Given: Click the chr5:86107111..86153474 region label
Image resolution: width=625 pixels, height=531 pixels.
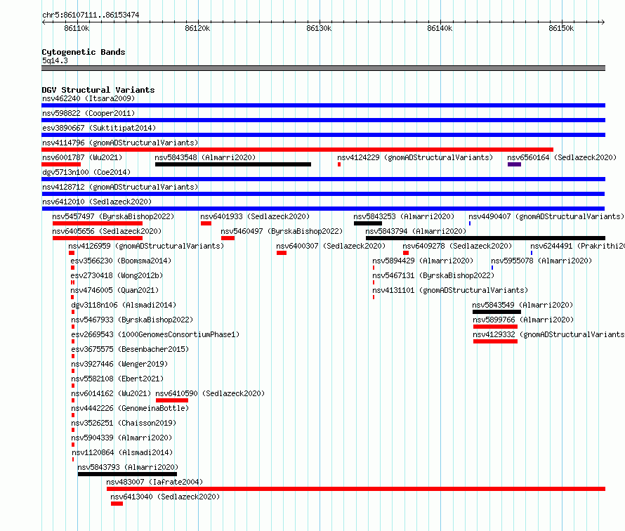Looking at the screenshot, I should click(91, 15).
